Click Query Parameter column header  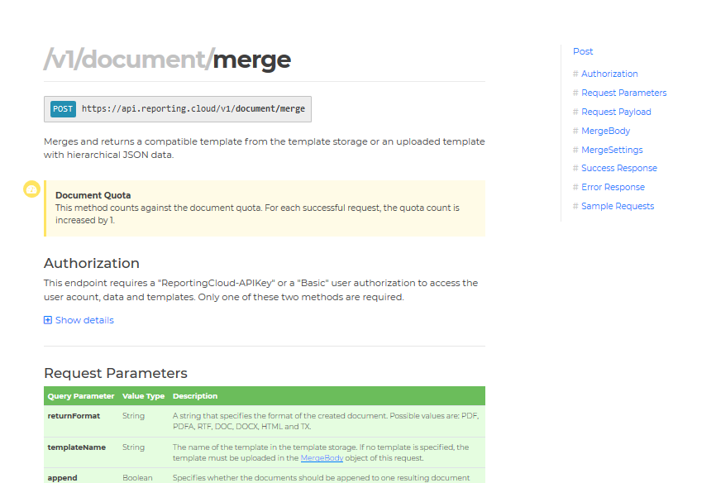[81, 396]
